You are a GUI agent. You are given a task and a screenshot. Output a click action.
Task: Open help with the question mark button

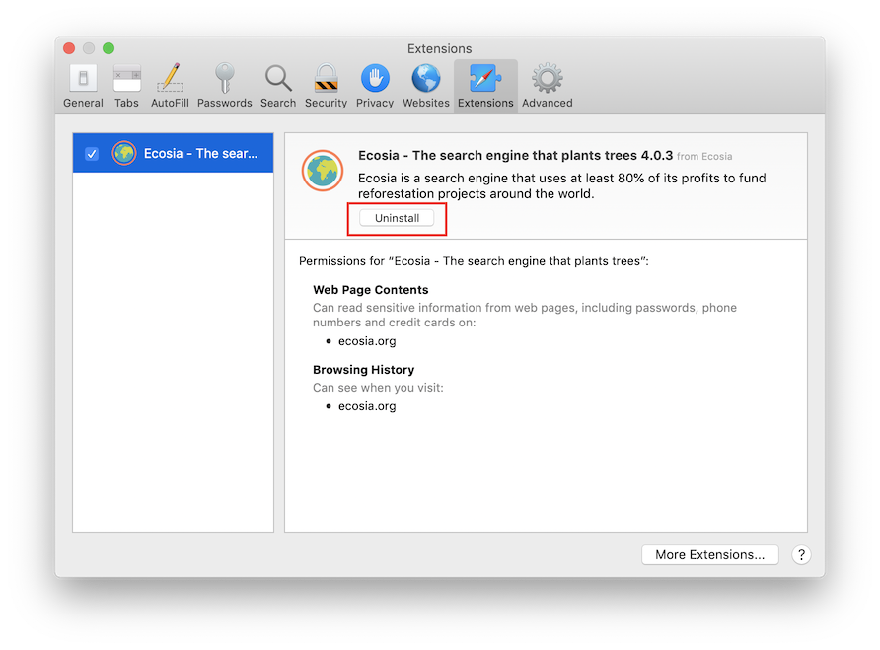(x=801, y=554)
